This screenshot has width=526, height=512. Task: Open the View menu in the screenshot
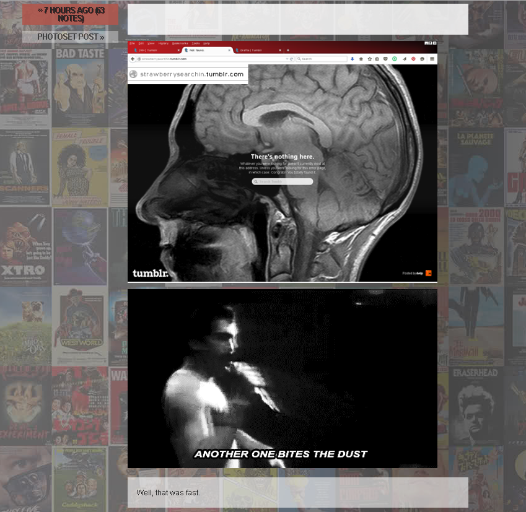coord(151,43)
